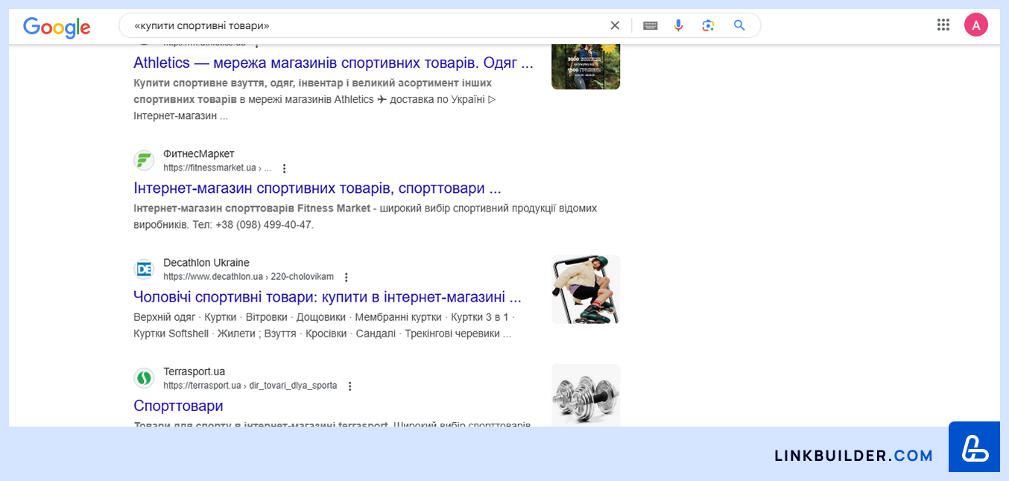The image size is (1009, 481).
Task: Open Інтернет-магазин спортивних товарів result title
Action: click(317, 188)
